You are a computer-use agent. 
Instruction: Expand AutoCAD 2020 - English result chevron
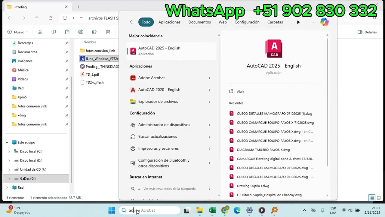[210, 90]
